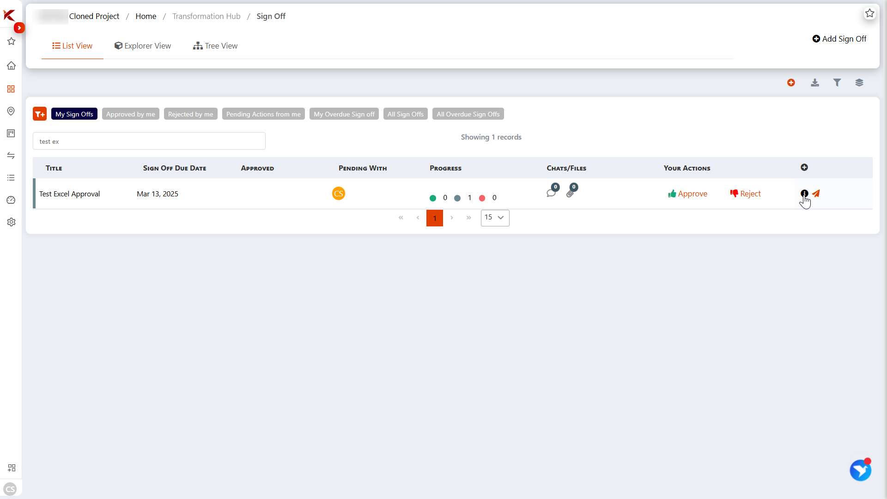
Task: Click the layers stack icon
Action: [x=859, y=83]
